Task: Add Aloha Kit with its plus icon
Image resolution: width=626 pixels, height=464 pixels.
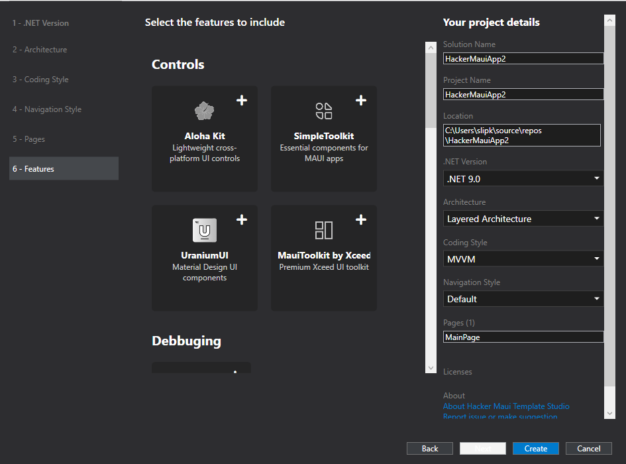Action: [x=242, y=100]
